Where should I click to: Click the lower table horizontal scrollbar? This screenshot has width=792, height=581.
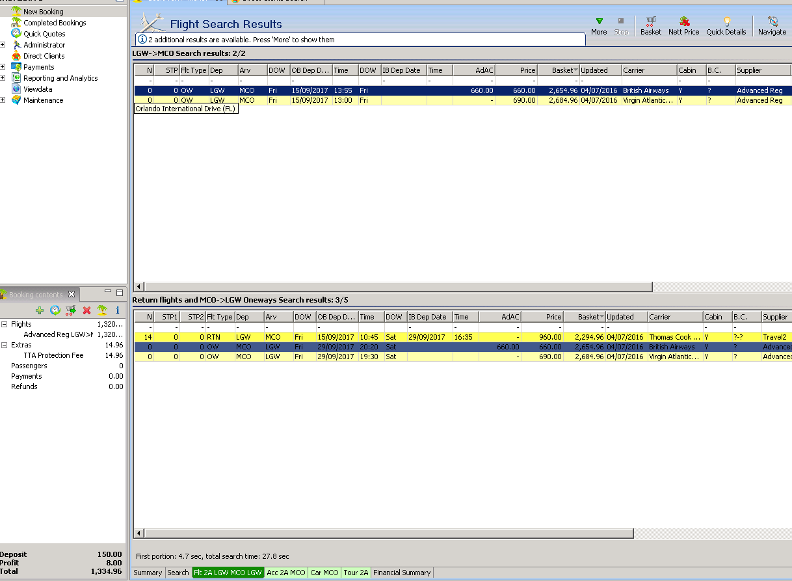tap(388, 534)
